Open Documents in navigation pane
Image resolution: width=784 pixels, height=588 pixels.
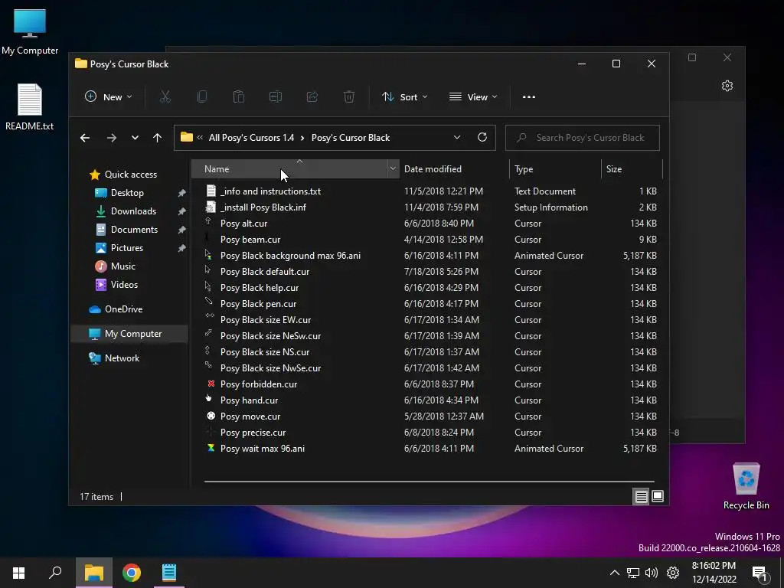click(x=134, y=230)
